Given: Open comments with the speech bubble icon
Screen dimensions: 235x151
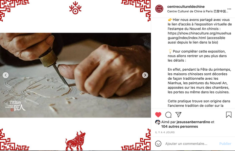Looking at the screenshot, I should 168,115.
